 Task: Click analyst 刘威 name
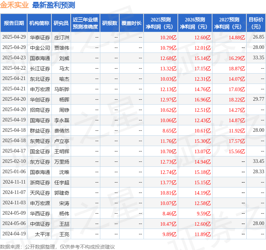click(64, 58)
